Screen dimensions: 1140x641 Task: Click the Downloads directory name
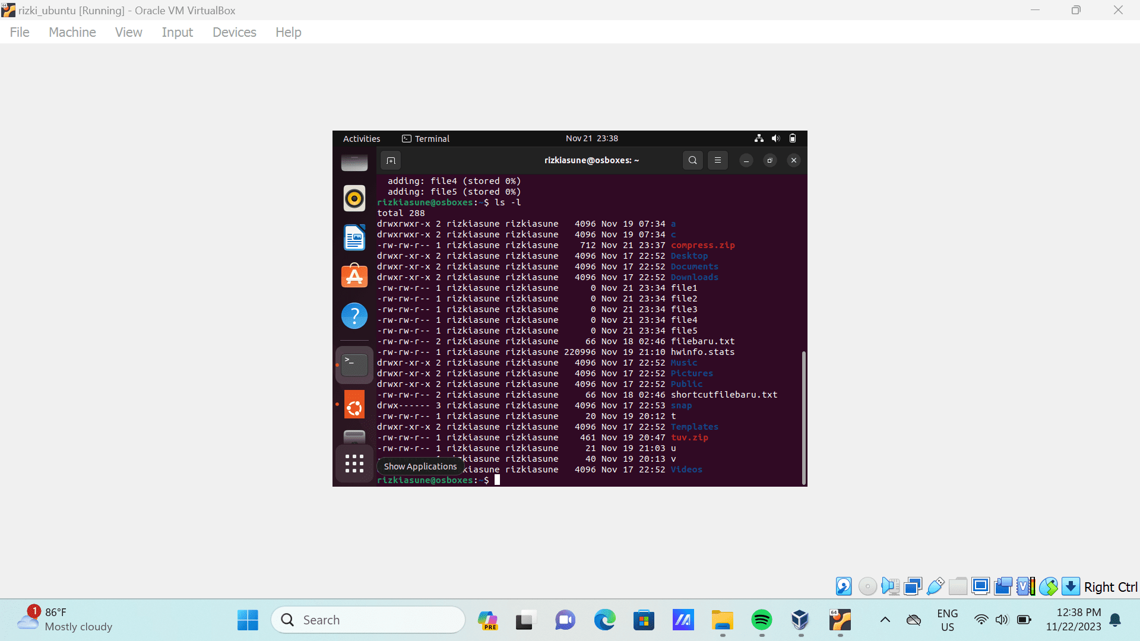695,277
